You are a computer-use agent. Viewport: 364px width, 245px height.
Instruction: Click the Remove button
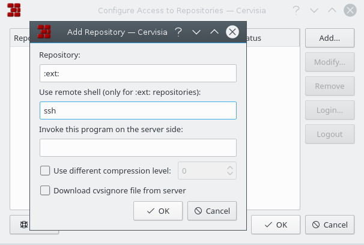[330, 86]
